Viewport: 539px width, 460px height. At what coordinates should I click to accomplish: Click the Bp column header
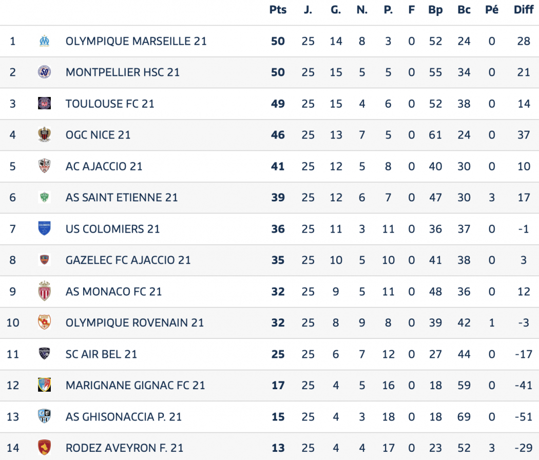click(x=435, y=10)
